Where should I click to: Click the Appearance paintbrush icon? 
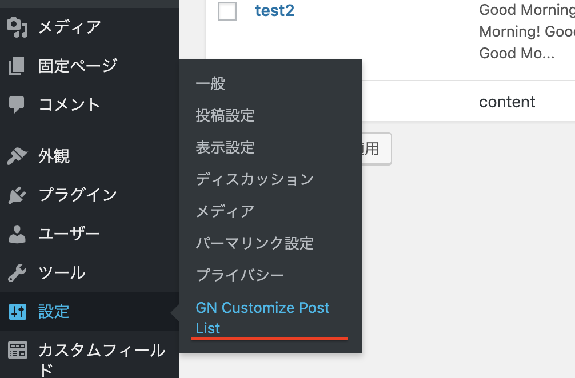coord(17,156)
